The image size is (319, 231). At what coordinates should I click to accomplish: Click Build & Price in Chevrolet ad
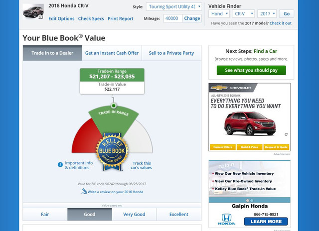click(249, 147)
